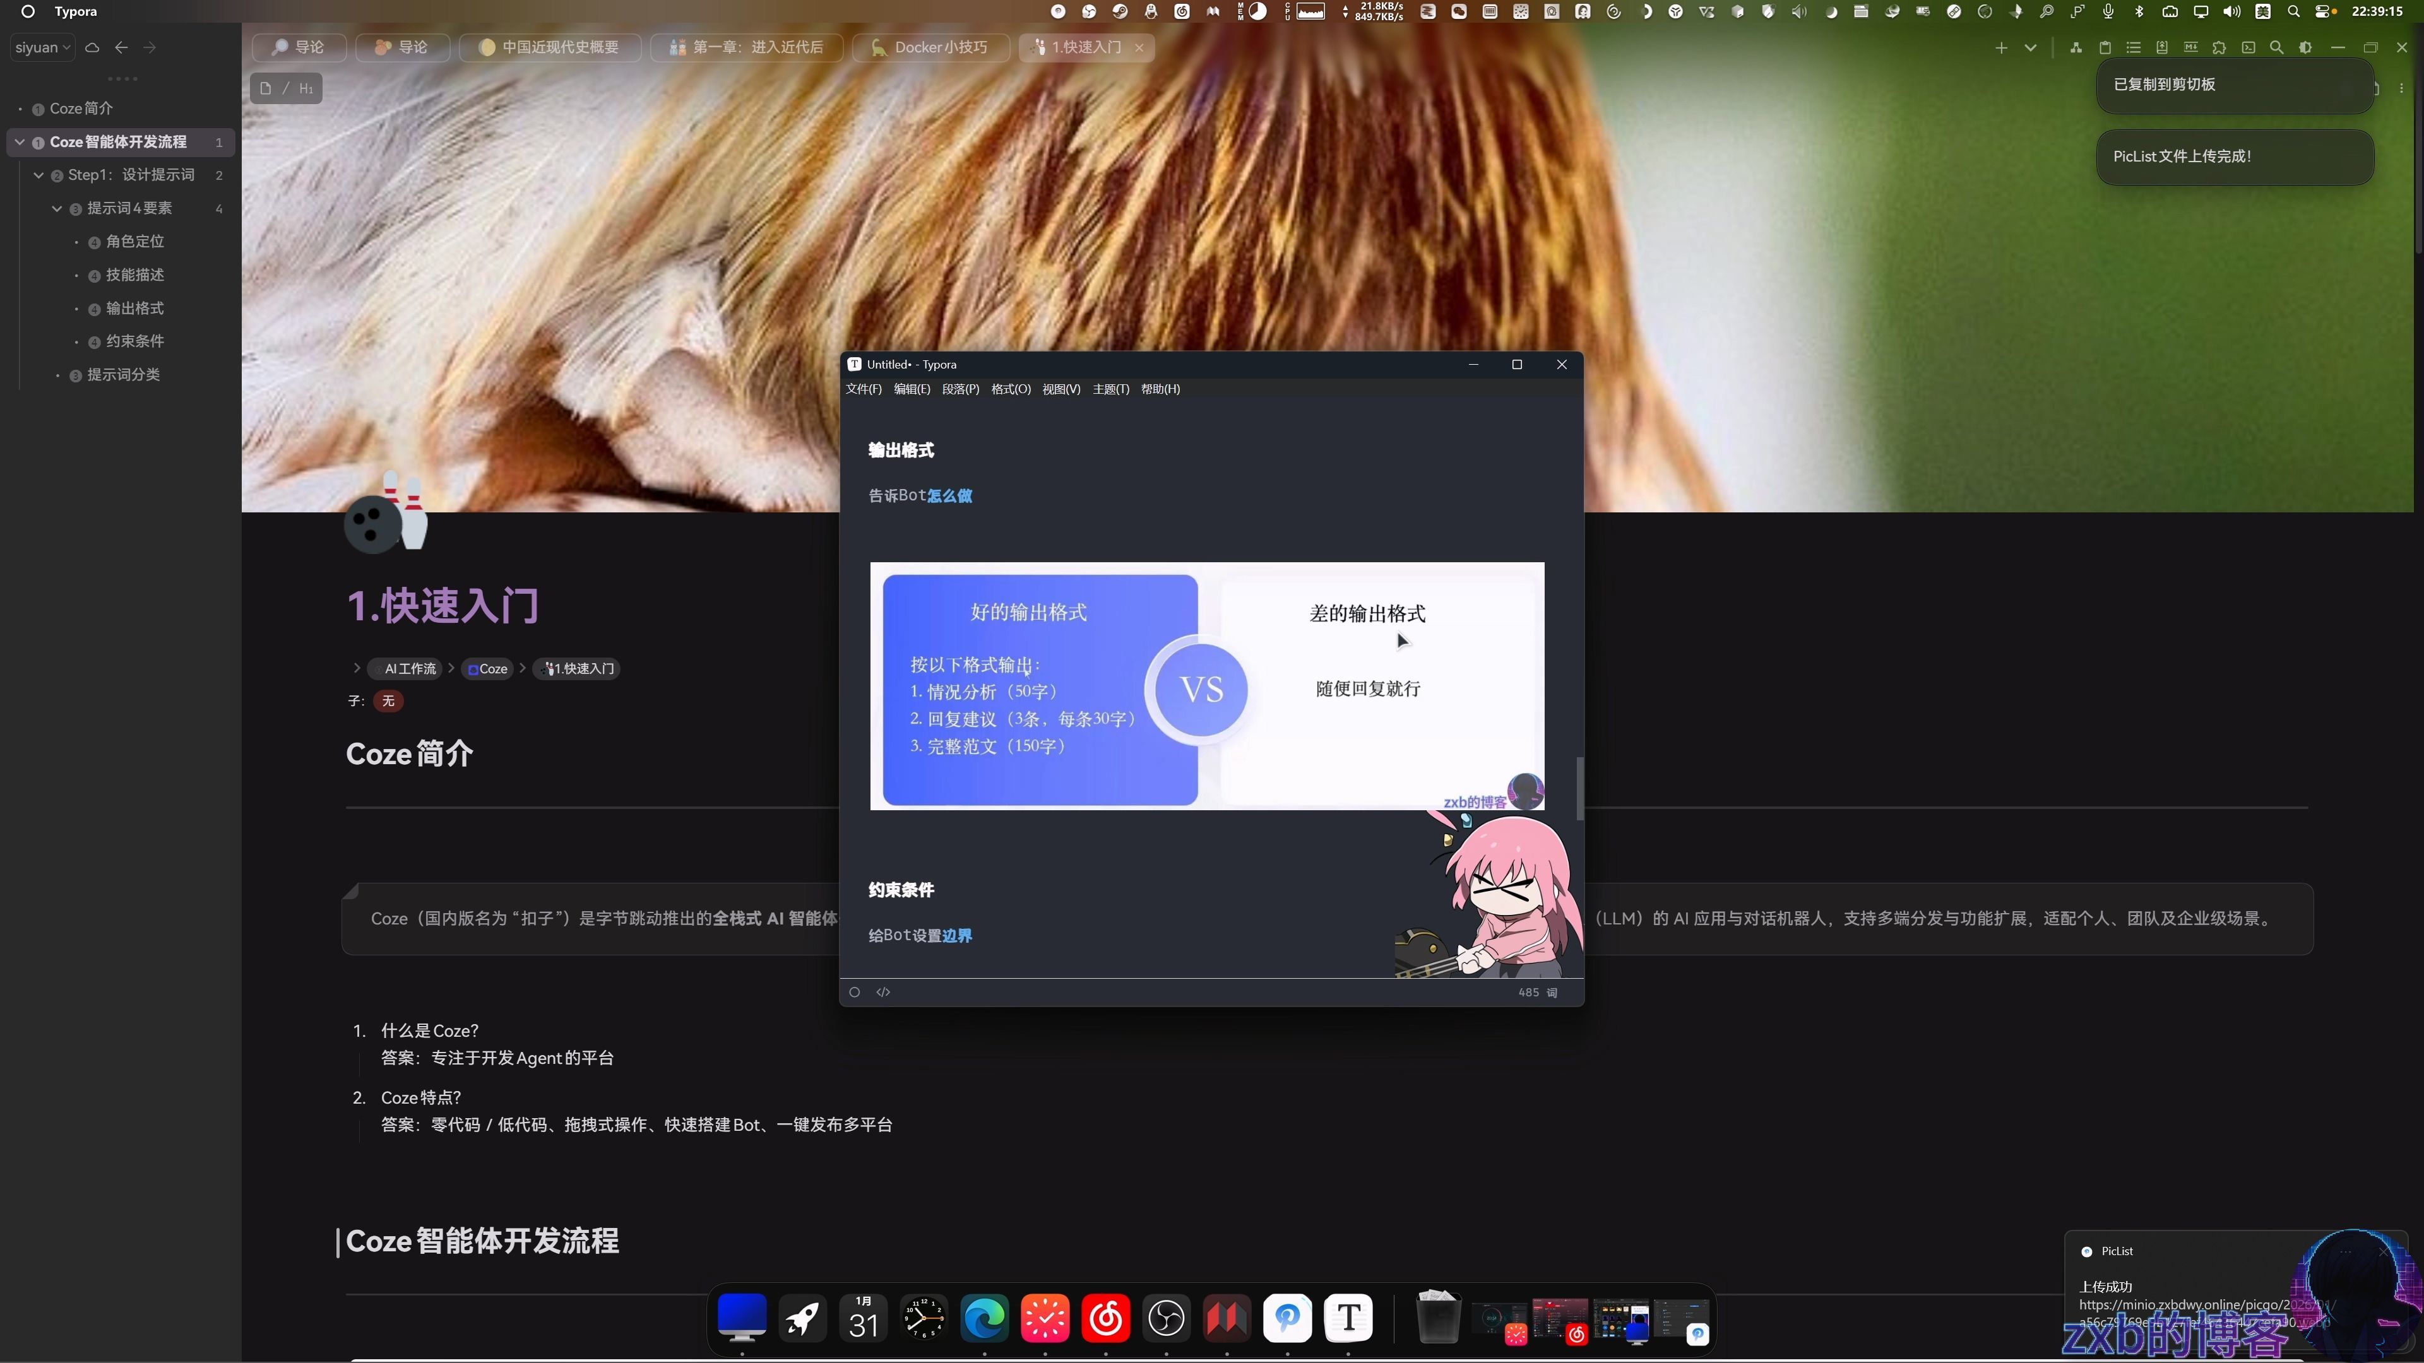This screenshot has width=2424, height=1363.
Task: Open Typora T icon in the dock
Action: [x=1348, y=1318]
